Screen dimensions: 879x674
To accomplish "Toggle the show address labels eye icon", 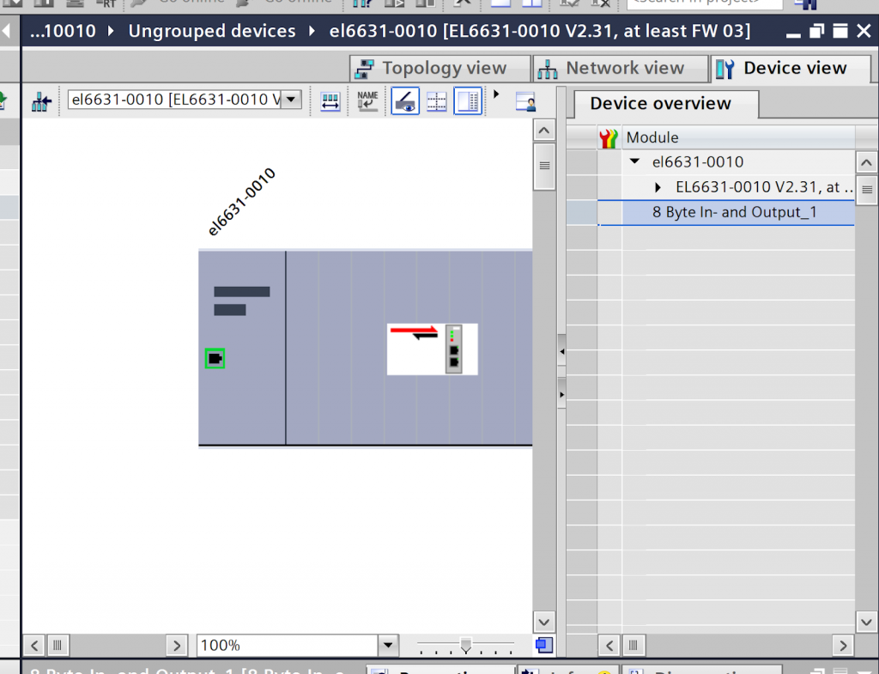I will tap(405, 102).
